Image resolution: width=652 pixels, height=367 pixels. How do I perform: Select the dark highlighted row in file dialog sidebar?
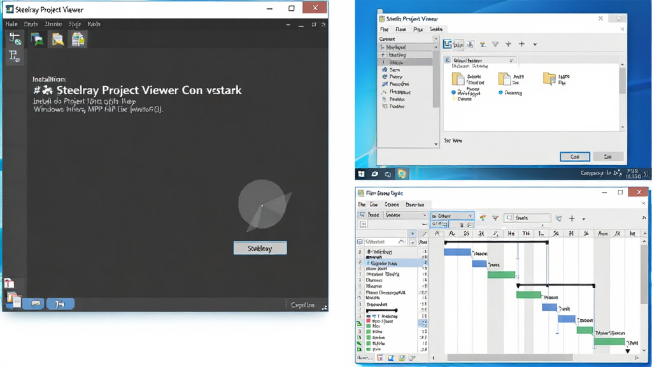pyautogui.click(x=405, y=62)
